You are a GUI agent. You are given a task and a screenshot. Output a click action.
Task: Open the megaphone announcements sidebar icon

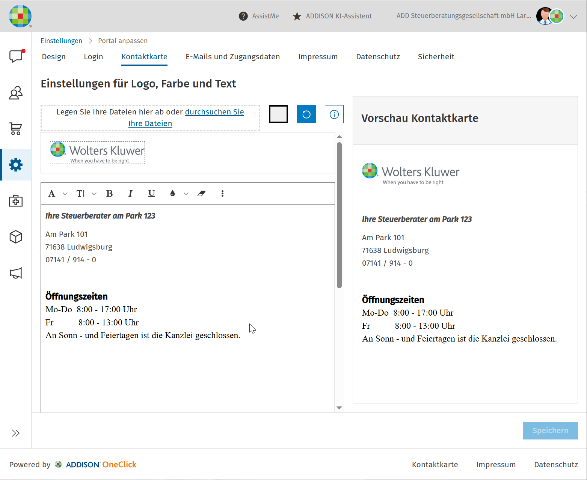(x=16, y=273)
